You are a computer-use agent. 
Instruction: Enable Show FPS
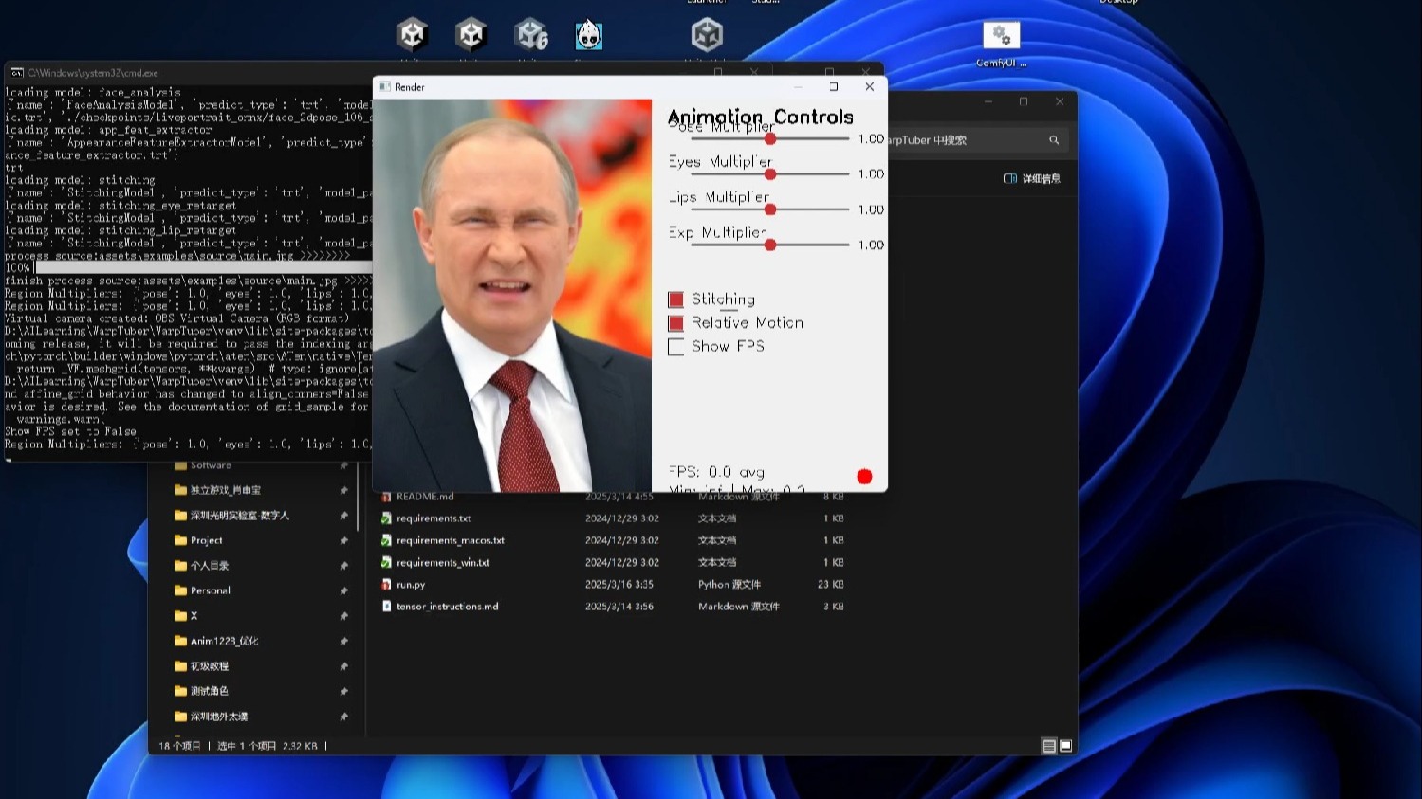click(675, 347)
